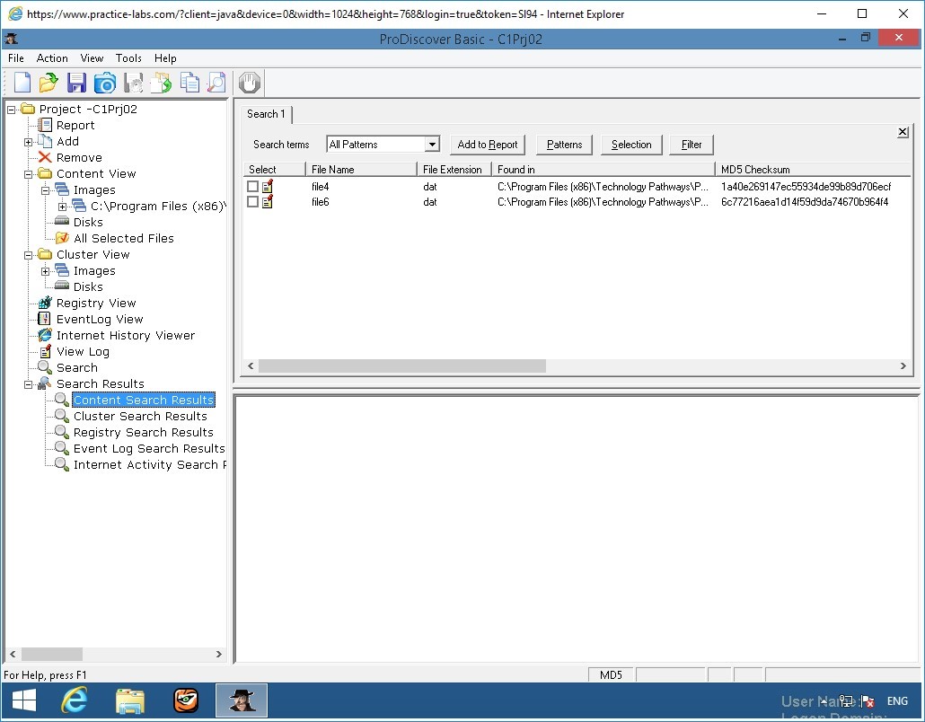Click the New Project toolbar icon
This screenshot has width=925, height=722.
[x=22, y=83]
